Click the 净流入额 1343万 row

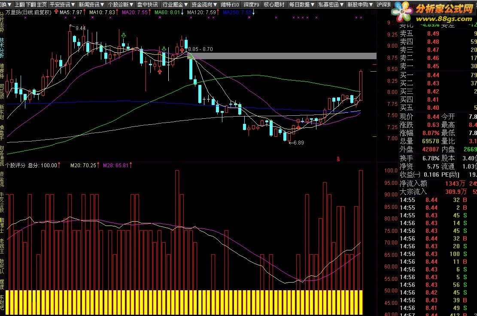pos(438,184)
